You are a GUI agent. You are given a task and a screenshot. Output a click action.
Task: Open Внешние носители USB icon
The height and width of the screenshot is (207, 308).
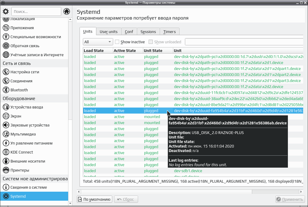click(6, 161)
